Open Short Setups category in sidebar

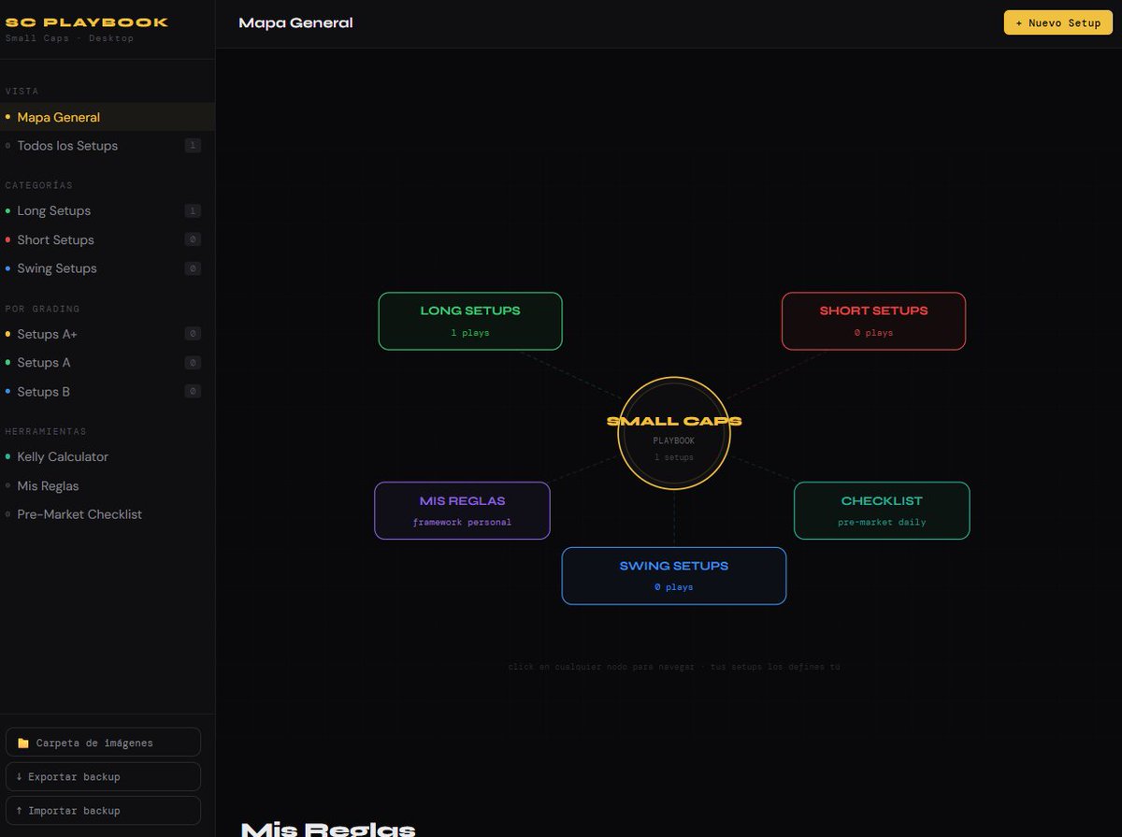click(108, 240)
